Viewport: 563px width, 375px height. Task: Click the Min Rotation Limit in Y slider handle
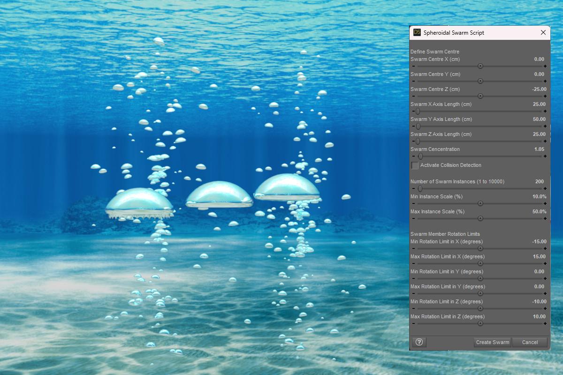480,278
